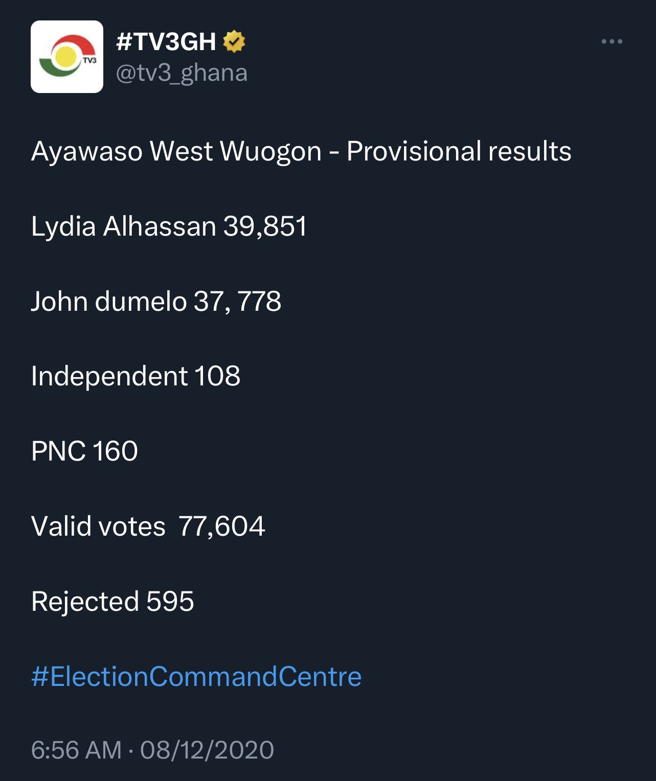The height and width of the screenshot is (781, 656).
Task: Click the small TV3 label inside the logo
Action: click(x=90, y=60)
